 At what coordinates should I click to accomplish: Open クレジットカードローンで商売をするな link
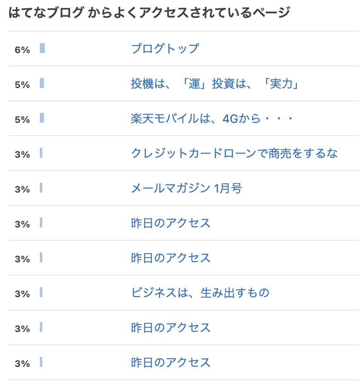click(x=234, y=153)
